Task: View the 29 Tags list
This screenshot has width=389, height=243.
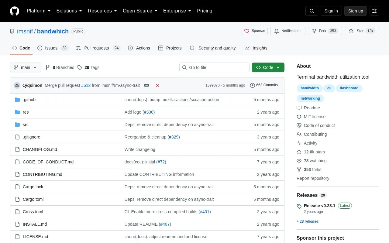Action: (x=88, y=67)
